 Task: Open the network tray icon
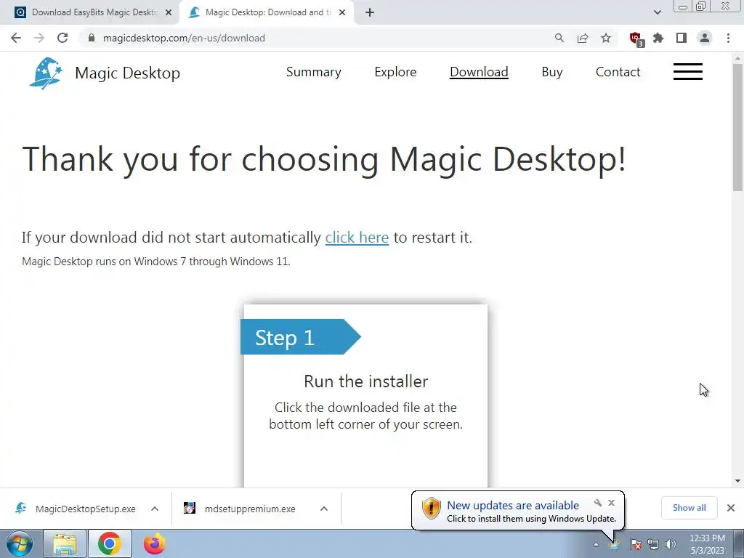click(x=653, y=544)
